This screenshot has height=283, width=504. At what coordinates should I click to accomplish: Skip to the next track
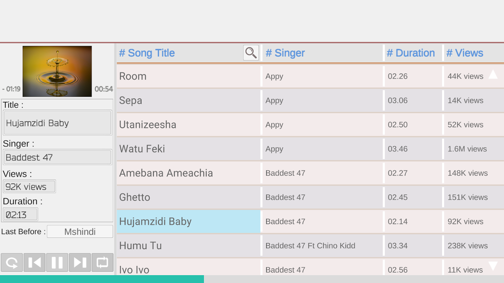(x=80, y=262)
